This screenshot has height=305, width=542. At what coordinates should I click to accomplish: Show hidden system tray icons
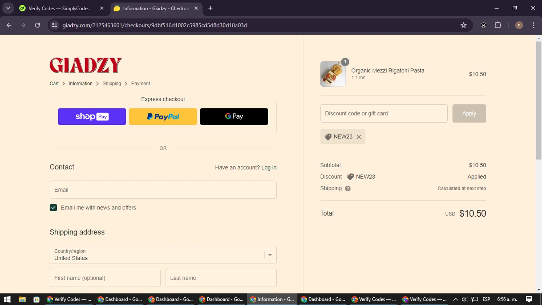coord(455,299)
